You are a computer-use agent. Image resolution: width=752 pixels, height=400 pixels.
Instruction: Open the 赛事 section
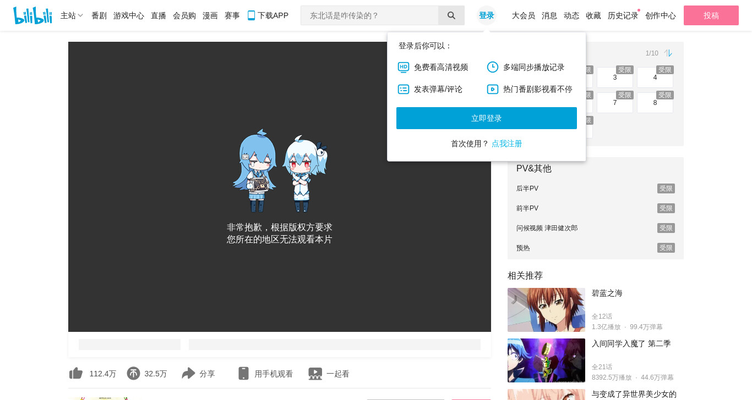232,15
